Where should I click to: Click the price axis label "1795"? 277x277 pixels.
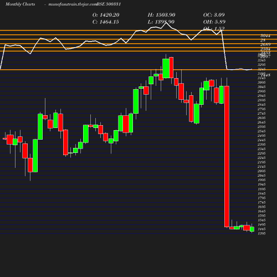261,198
